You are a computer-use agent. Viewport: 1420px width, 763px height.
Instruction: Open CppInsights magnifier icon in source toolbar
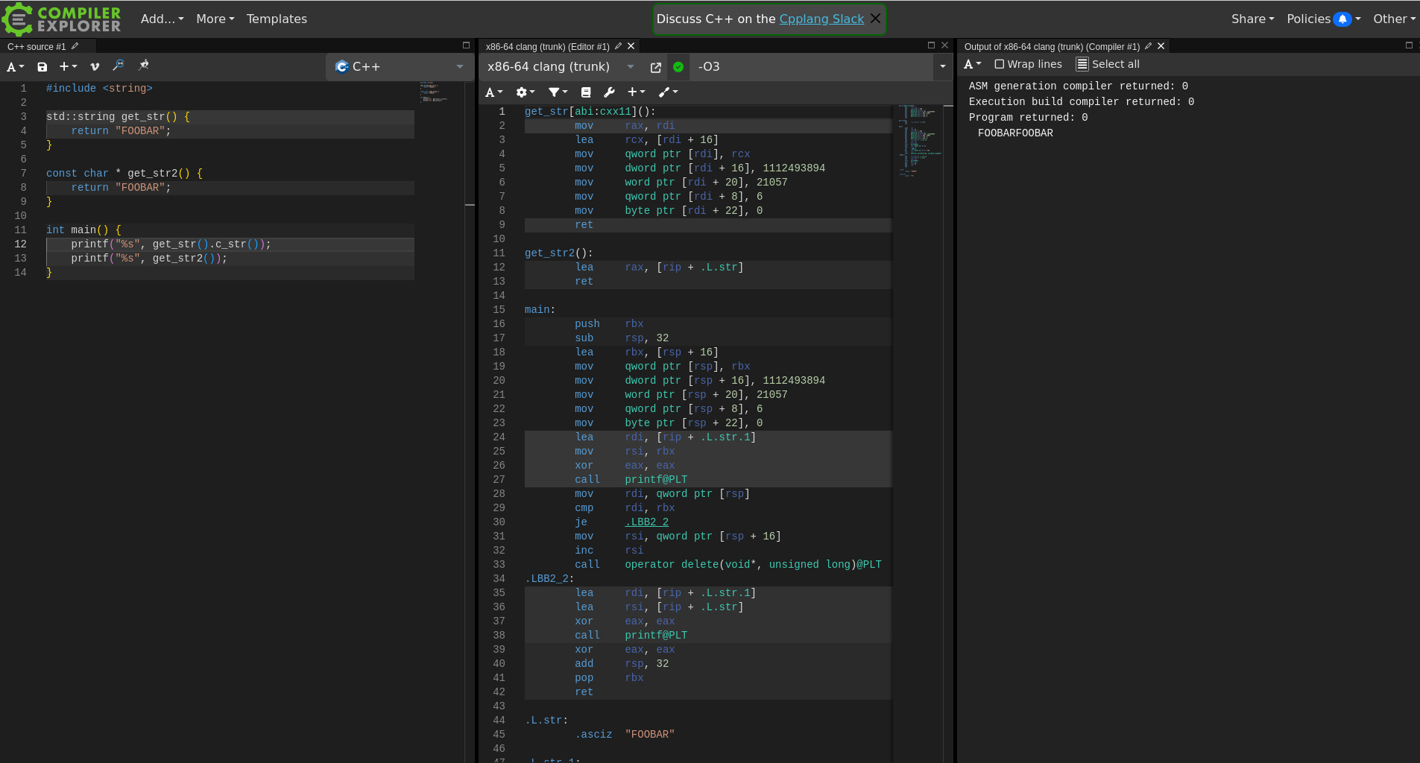tap(119, 66)
